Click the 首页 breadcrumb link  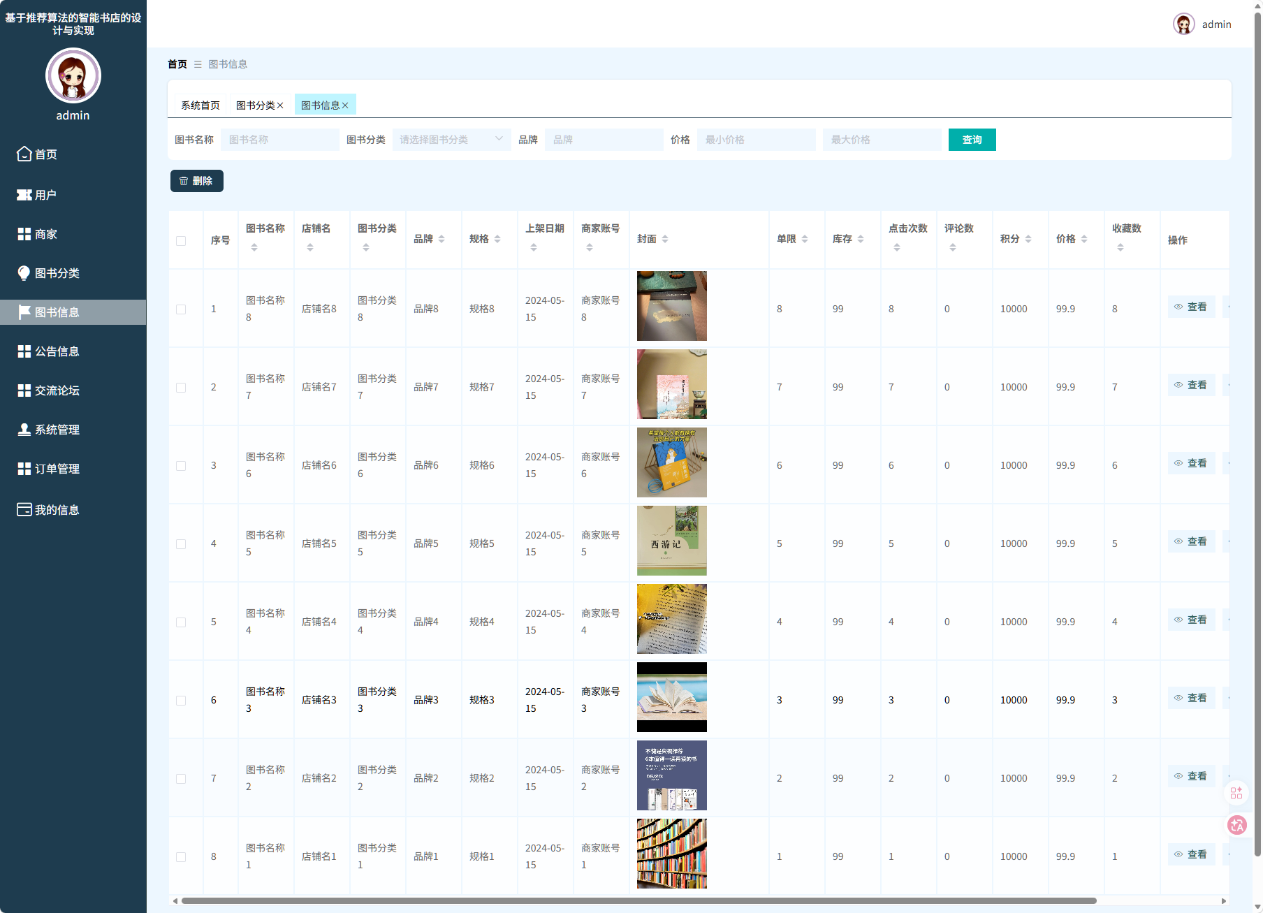177,64
